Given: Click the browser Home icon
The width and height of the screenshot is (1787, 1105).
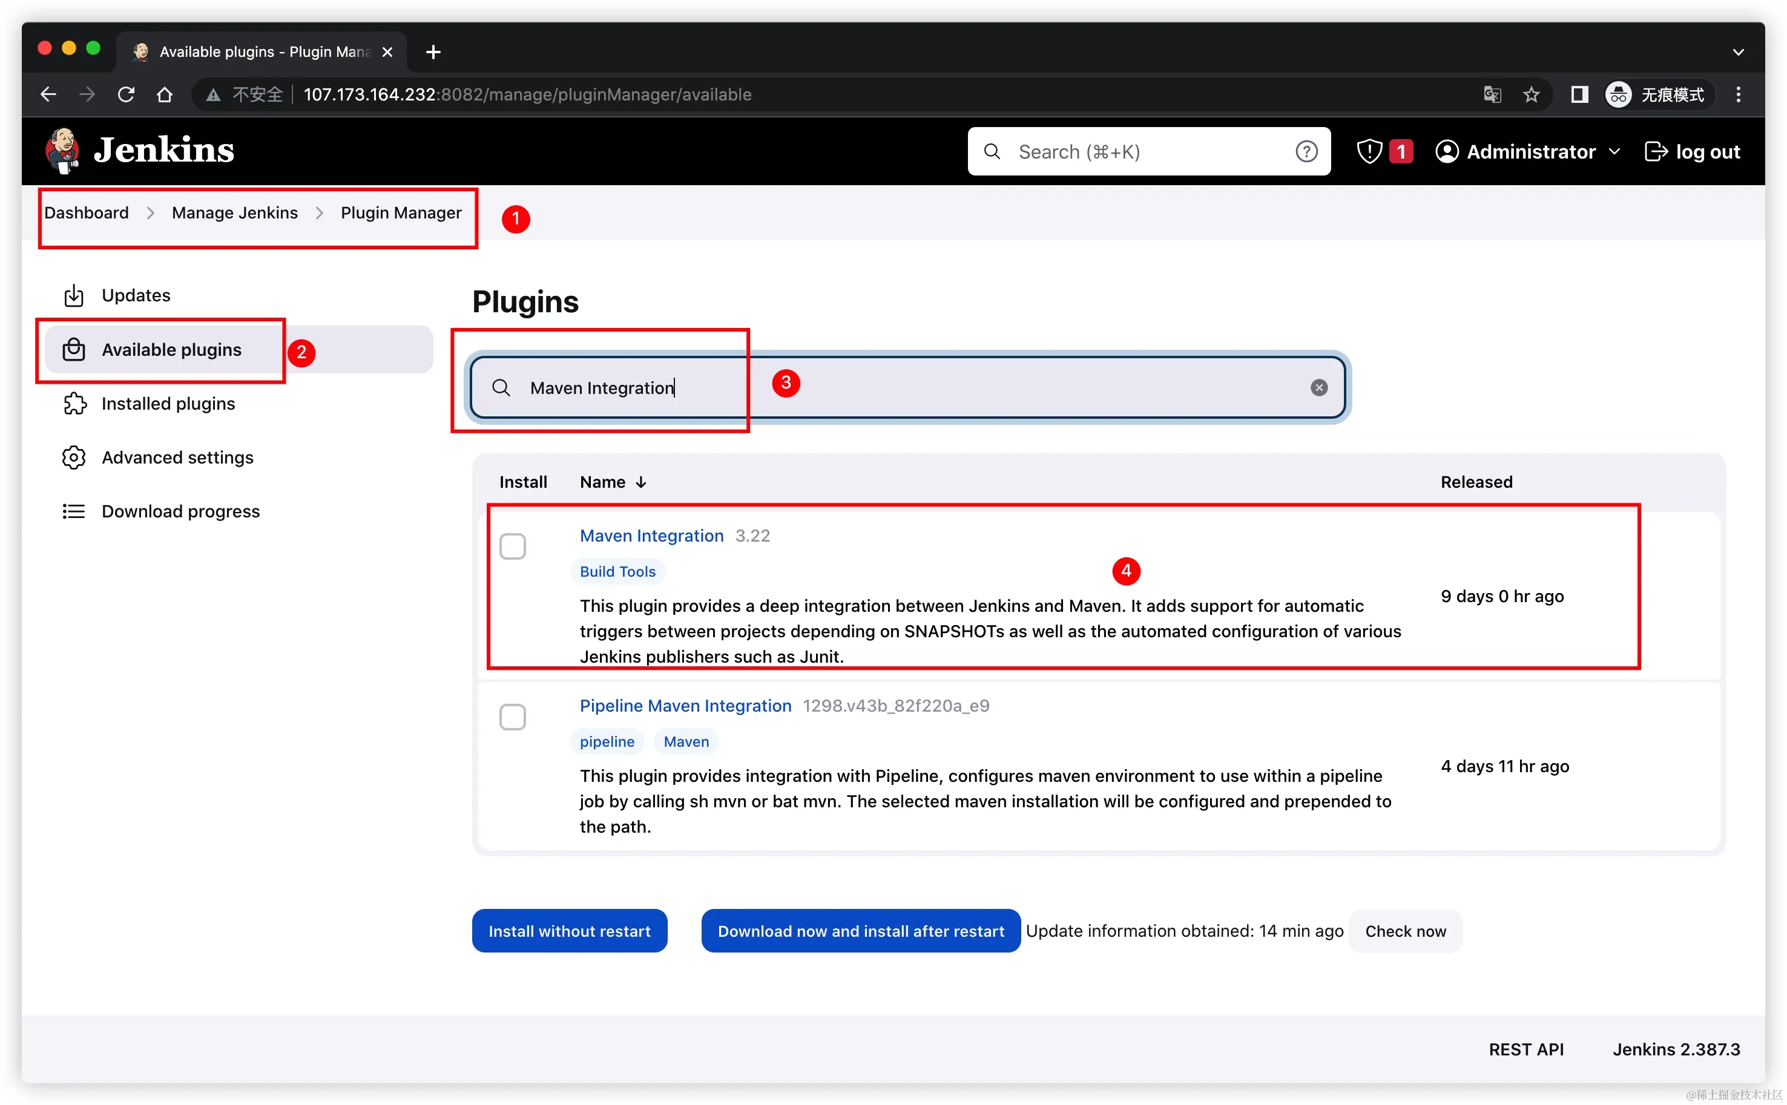Looking at the screenshot, I should coord(165,95).
